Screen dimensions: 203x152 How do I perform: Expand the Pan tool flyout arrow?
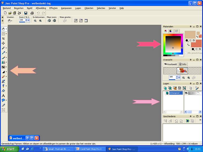pos(6,29)
